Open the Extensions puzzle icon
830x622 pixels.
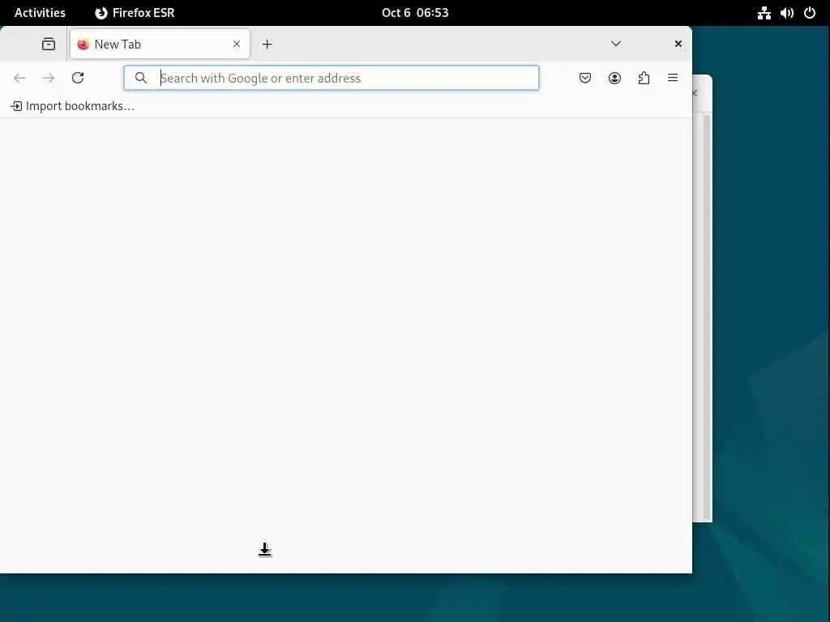(644, 79)
